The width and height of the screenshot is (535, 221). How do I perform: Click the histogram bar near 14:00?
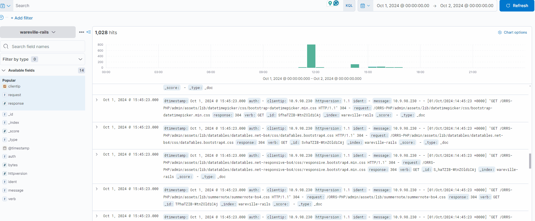pos(355,66)
